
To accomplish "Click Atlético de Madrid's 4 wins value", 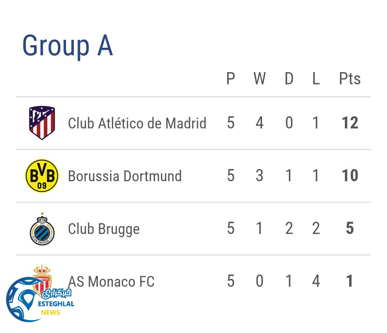I will (259, 123).
